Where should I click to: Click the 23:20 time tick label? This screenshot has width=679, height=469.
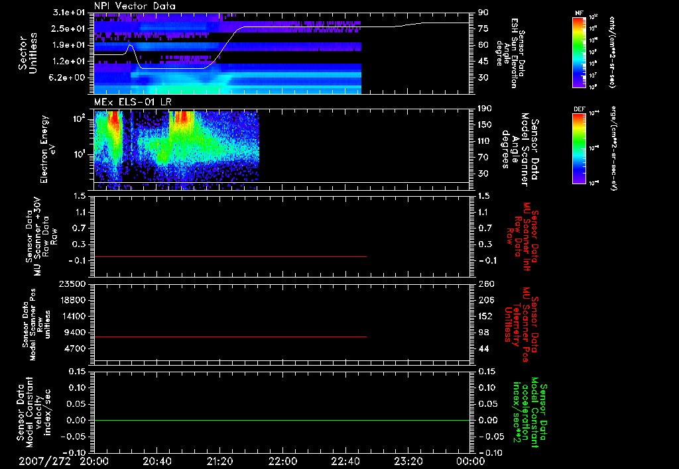click(x=408, y=461)
